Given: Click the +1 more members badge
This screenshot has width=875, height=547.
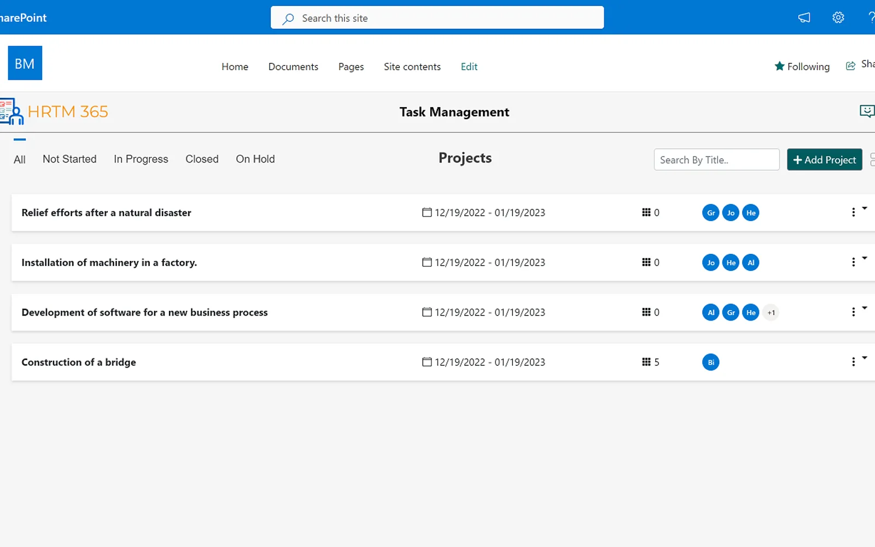Looking at the screenshot, I should pos(771,313).
